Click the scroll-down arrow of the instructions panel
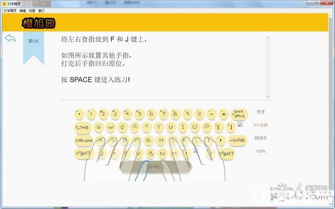 (x=267, y=96)
